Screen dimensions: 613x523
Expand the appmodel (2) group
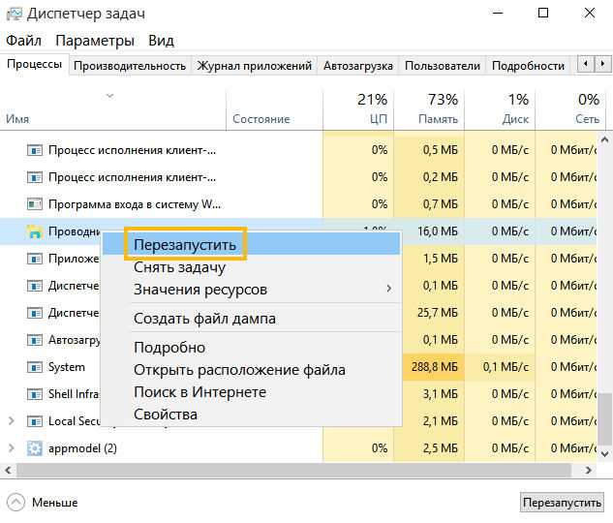coord(12,448)
